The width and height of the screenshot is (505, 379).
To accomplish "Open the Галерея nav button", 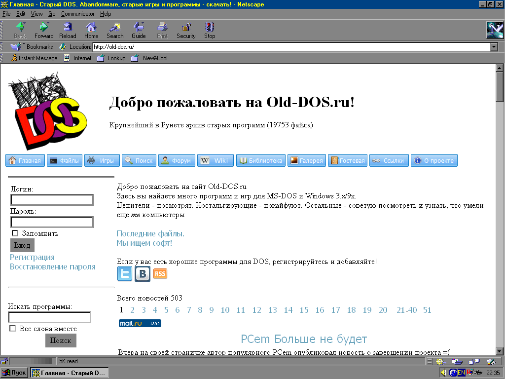I will tap(307, 160).
